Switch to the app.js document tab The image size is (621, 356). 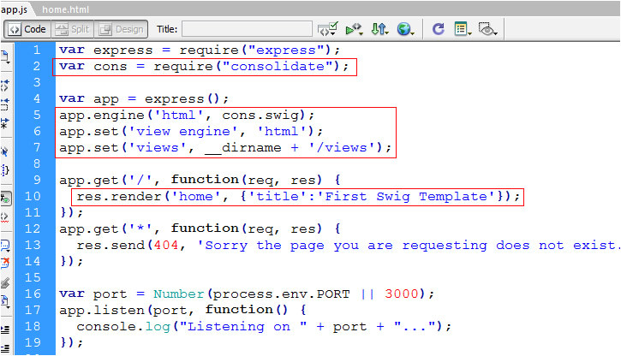15,9
